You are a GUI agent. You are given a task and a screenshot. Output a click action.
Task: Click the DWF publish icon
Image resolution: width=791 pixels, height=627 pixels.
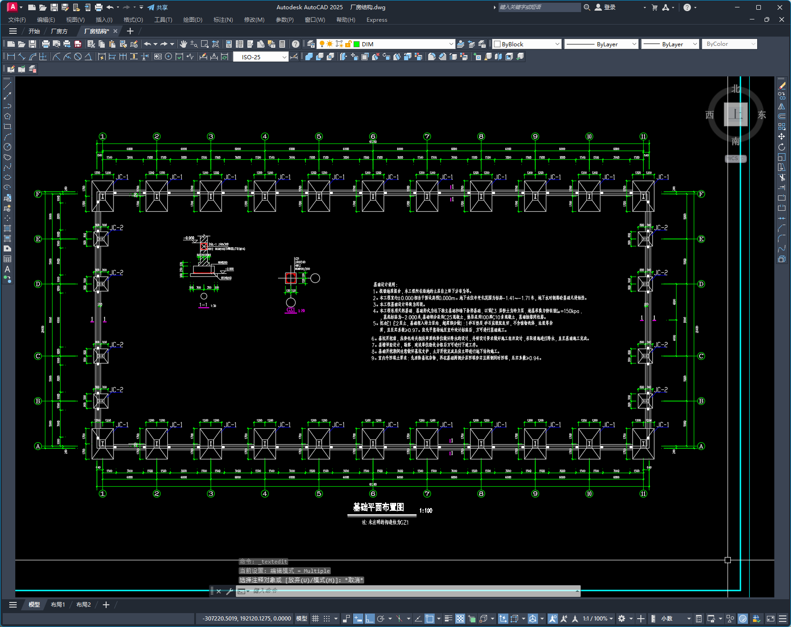point(78,44)
